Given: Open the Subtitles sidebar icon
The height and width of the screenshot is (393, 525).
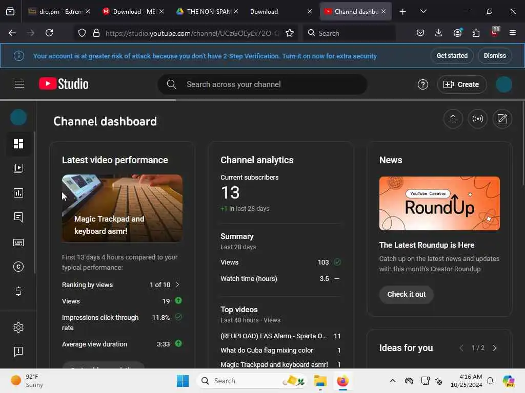Looking at the screenshot, I should click(18, 242).
